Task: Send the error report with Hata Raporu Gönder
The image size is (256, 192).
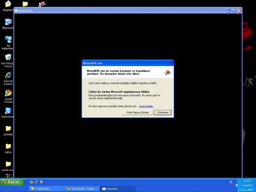Action: [138, 113]
